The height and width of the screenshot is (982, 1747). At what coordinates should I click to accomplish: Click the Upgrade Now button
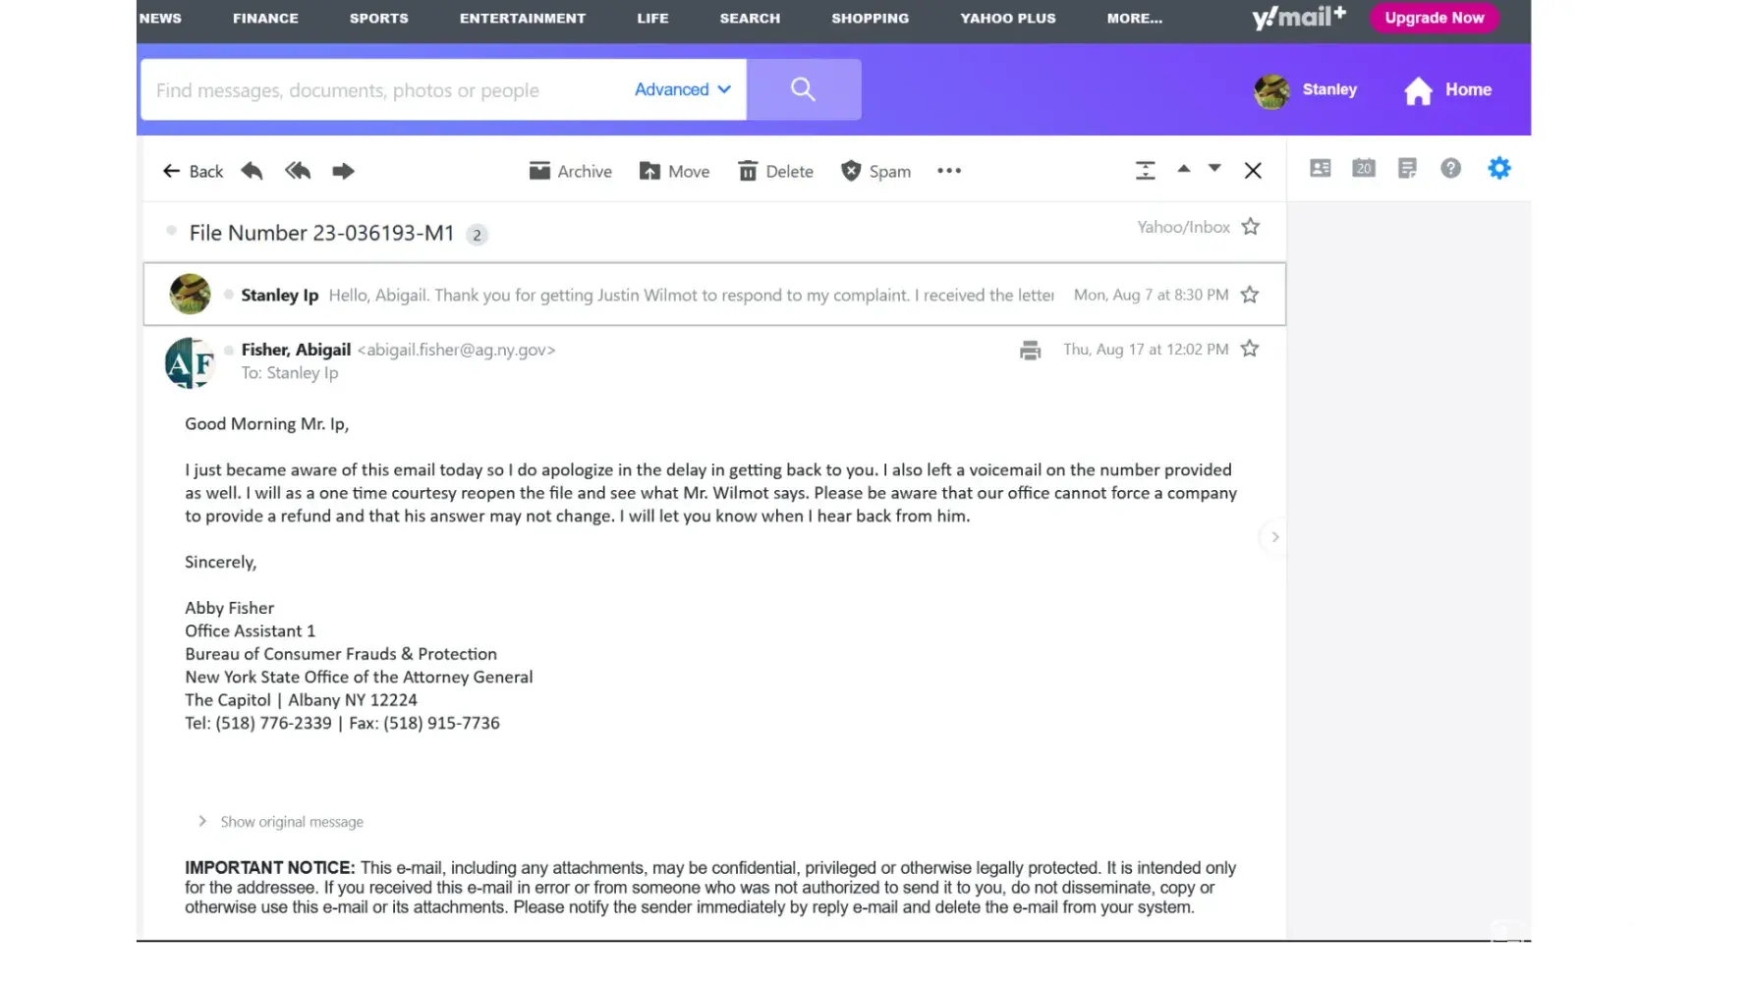pyautogui.click(x=1435, y=18)
